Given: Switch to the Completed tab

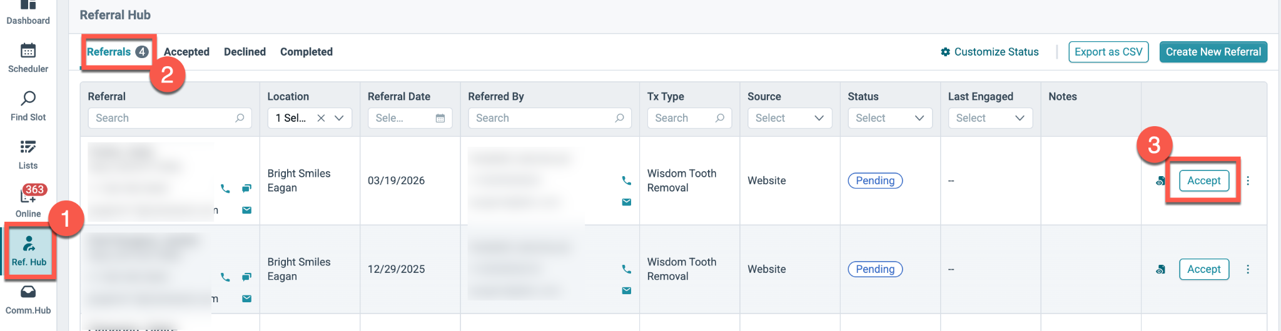Looking at the screenshot, I should pyautogui.click(x=306, y=52).
